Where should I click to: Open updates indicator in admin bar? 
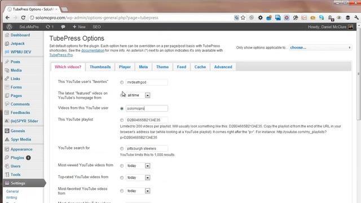pos(50,27)
